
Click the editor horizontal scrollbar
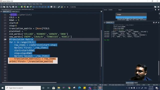[x=29, y=82]
